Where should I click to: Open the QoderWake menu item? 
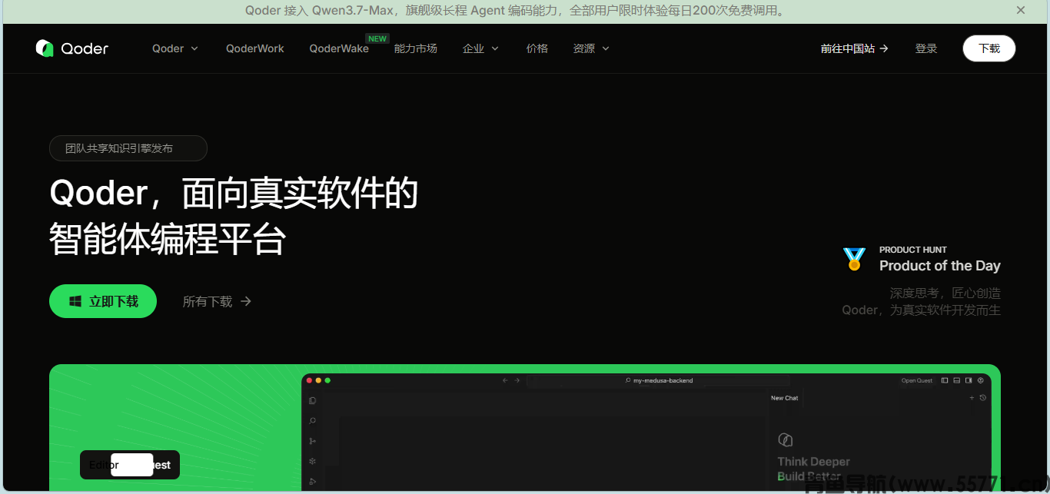click(339, 48)
